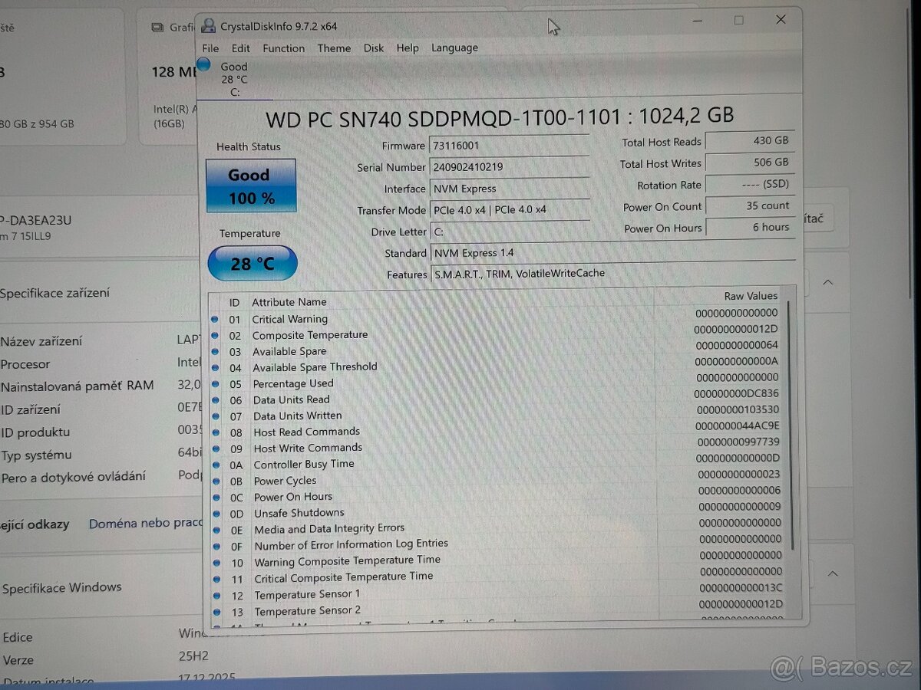Collapse the upper Settings section with the chevron
Image resolution: width=921 pixels, height=690 pixels.
(x=828, y=282)
